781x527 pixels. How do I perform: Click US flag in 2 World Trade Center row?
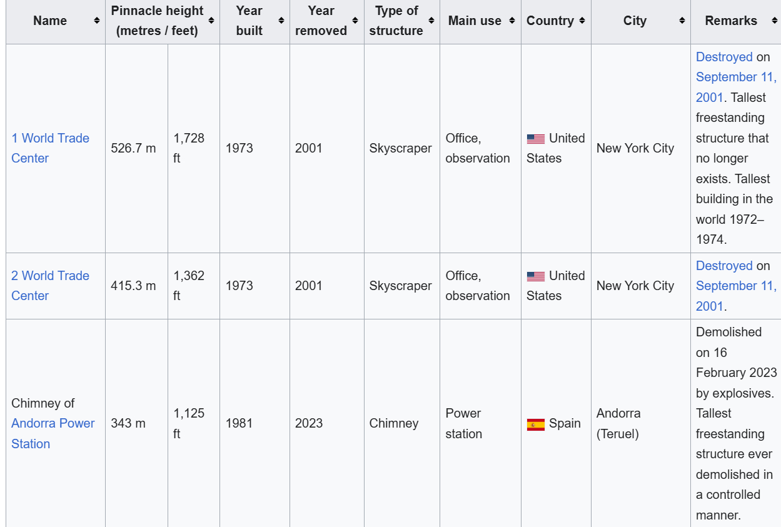(535, 276)
